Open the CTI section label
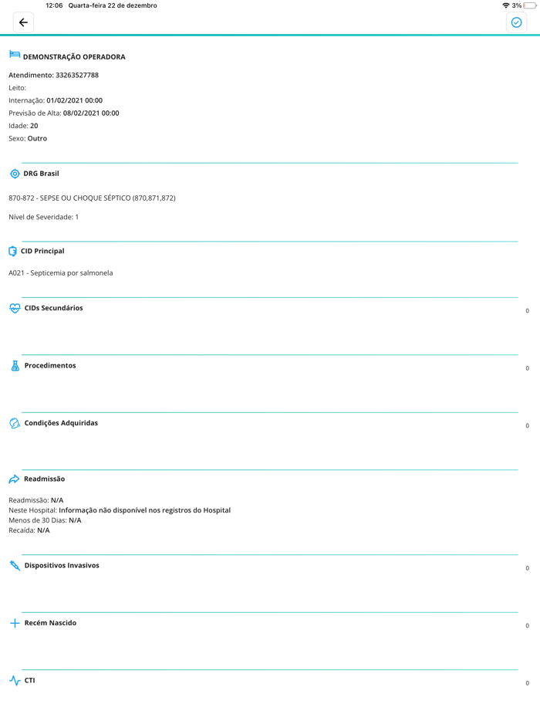The image size is (540, 721). (x=30, y=681)
